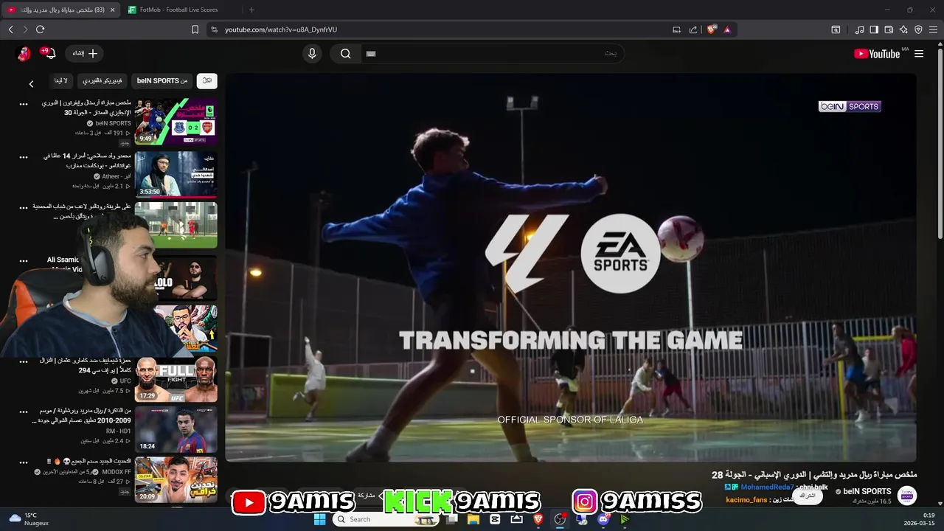Click the beIN SPORTS channel name under sidebar video
The image size is (944, 531).
click(113, 123)
